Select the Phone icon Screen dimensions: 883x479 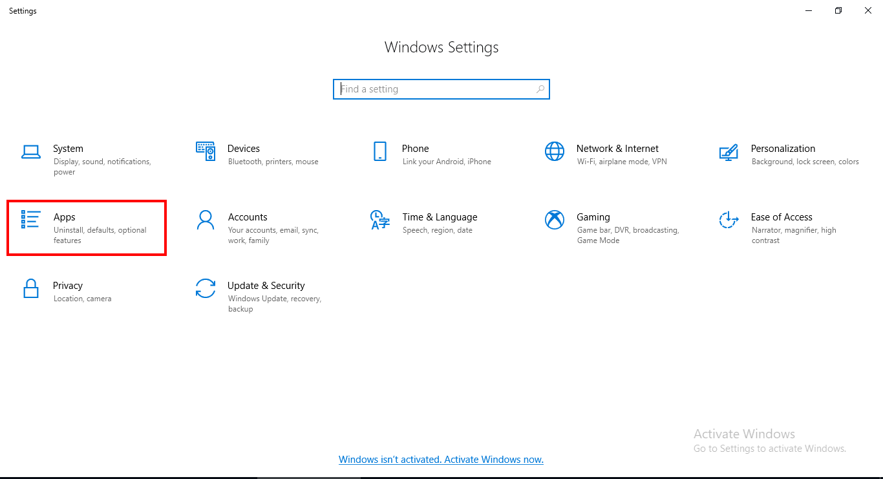380,151
